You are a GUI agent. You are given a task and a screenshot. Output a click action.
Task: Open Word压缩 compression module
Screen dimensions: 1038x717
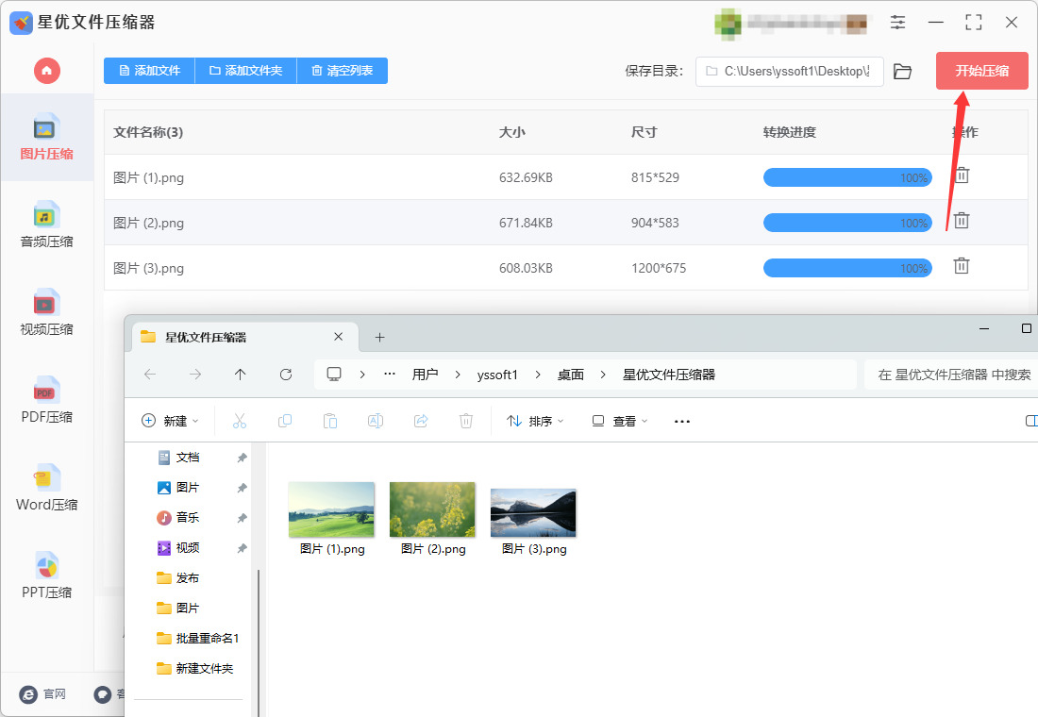click(46, 488)
